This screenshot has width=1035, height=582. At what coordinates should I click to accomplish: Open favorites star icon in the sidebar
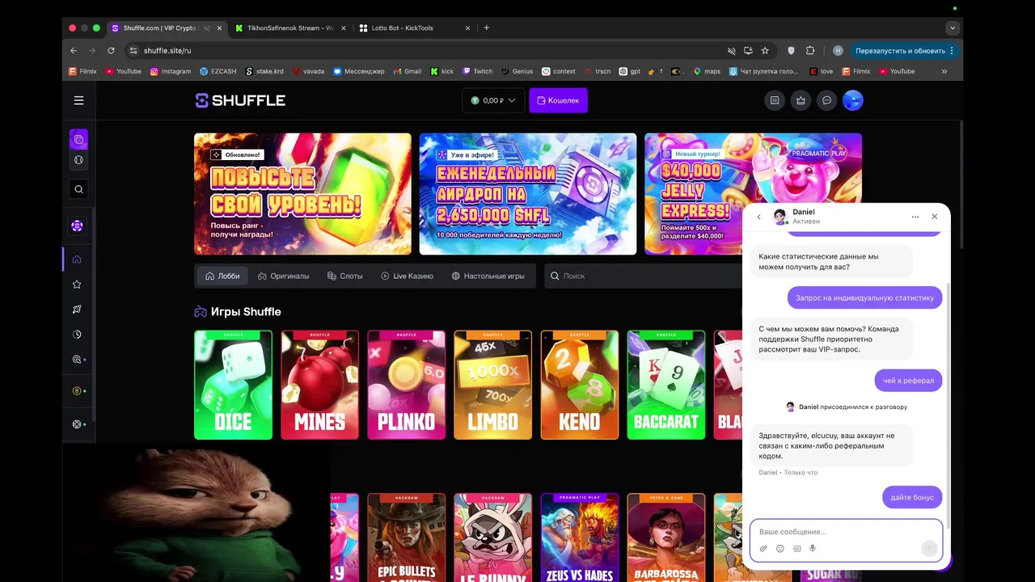(x=77, y=285)
